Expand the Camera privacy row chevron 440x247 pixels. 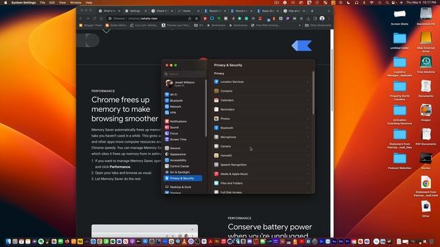pyautogui.click(x=307, y=146)
